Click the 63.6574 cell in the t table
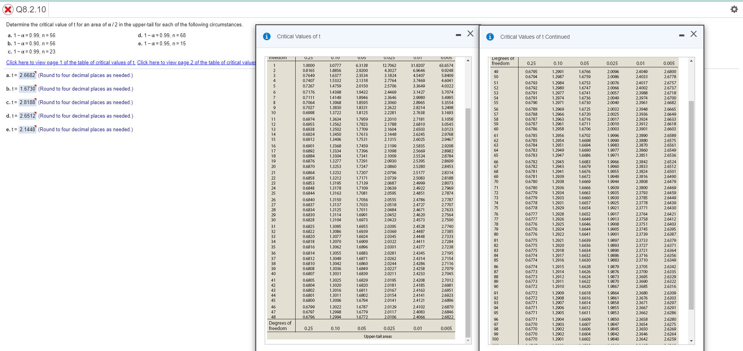This screenshot has width=743, height=351. [x=446, y=65]
